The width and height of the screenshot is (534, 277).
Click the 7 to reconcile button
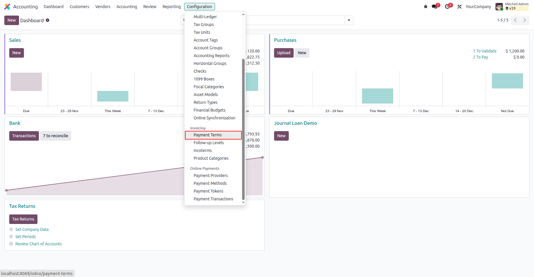pyautogui.click(x=56, y=136)
